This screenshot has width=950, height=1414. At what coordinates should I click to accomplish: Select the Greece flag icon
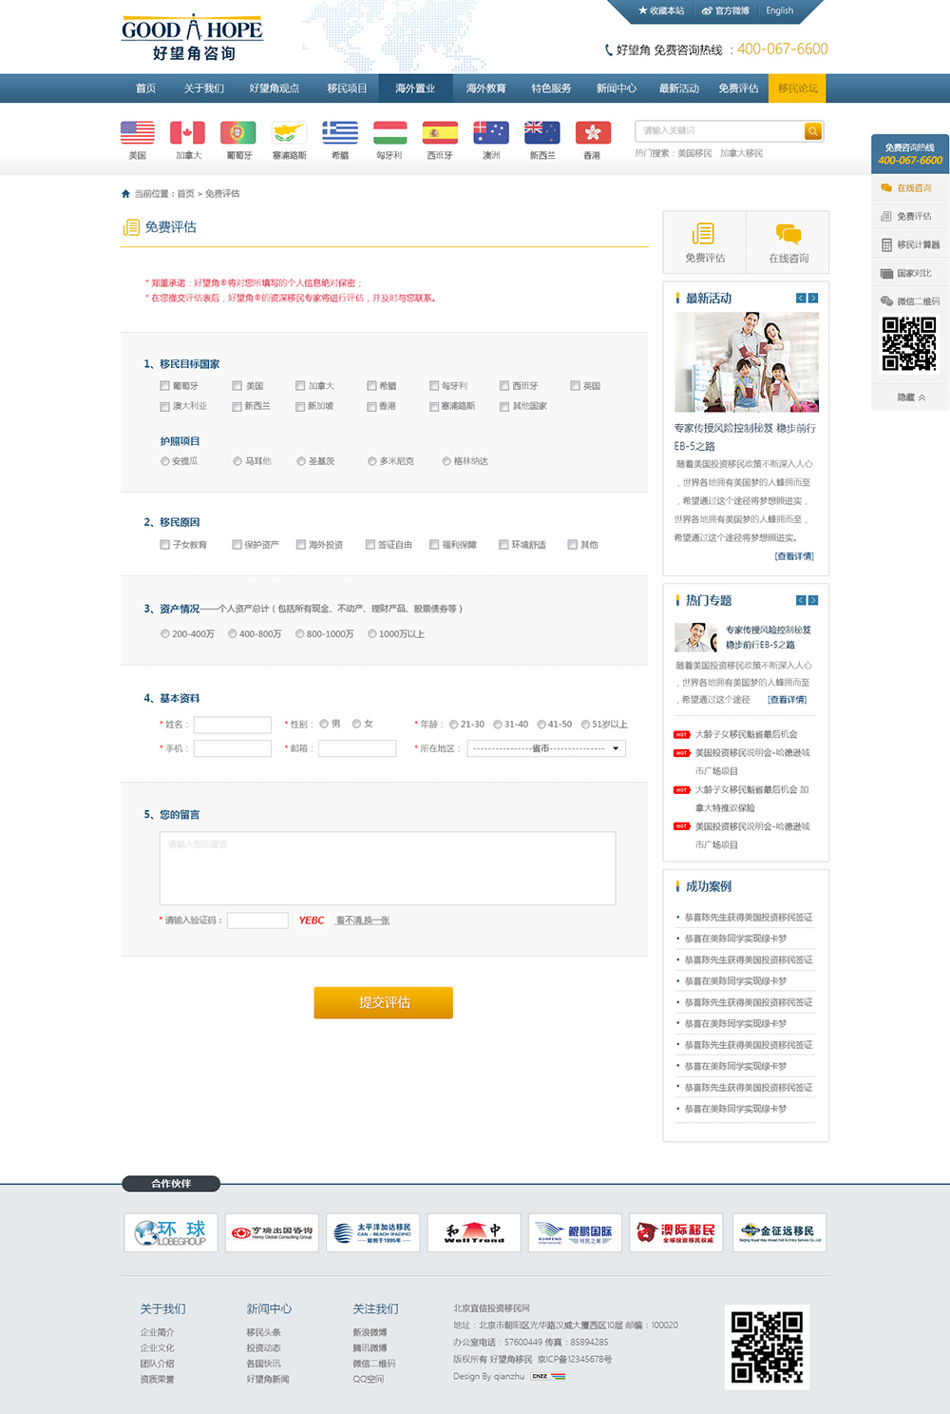pos(339,133)
